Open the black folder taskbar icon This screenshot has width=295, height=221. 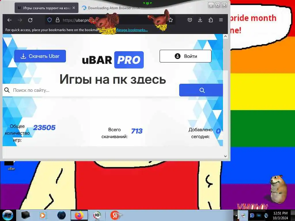[25, 215]
